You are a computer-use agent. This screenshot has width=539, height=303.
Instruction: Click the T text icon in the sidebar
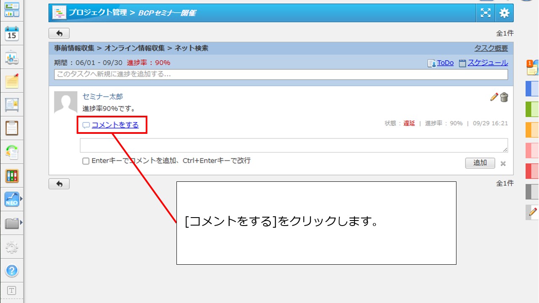(x=12, y=290)
